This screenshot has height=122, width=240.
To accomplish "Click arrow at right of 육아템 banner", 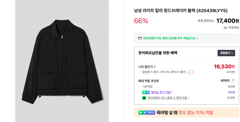I will click(234, 112).
